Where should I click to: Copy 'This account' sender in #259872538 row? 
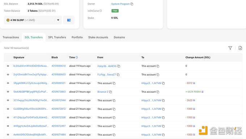(x=114, y=118)
